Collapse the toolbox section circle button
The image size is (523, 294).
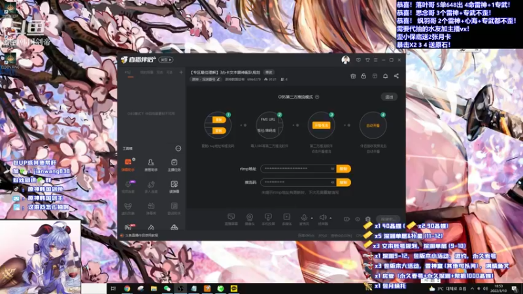pyautogui.click(x=178, y=148)
